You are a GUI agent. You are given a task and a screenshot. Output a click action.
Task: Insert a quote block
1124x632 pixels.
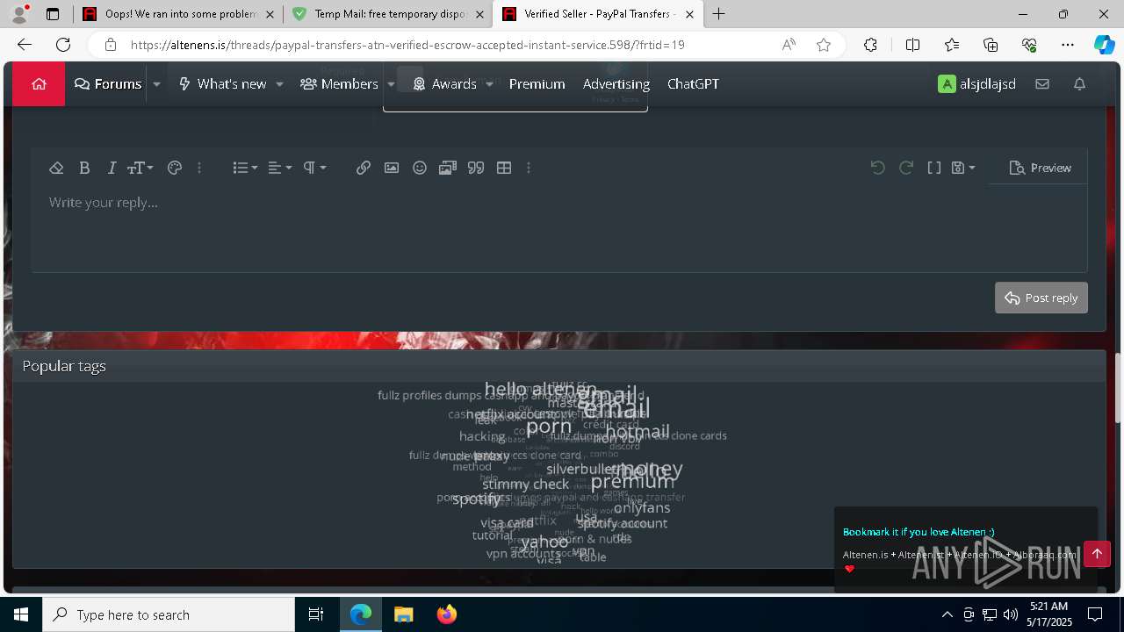tap(476, 168)
